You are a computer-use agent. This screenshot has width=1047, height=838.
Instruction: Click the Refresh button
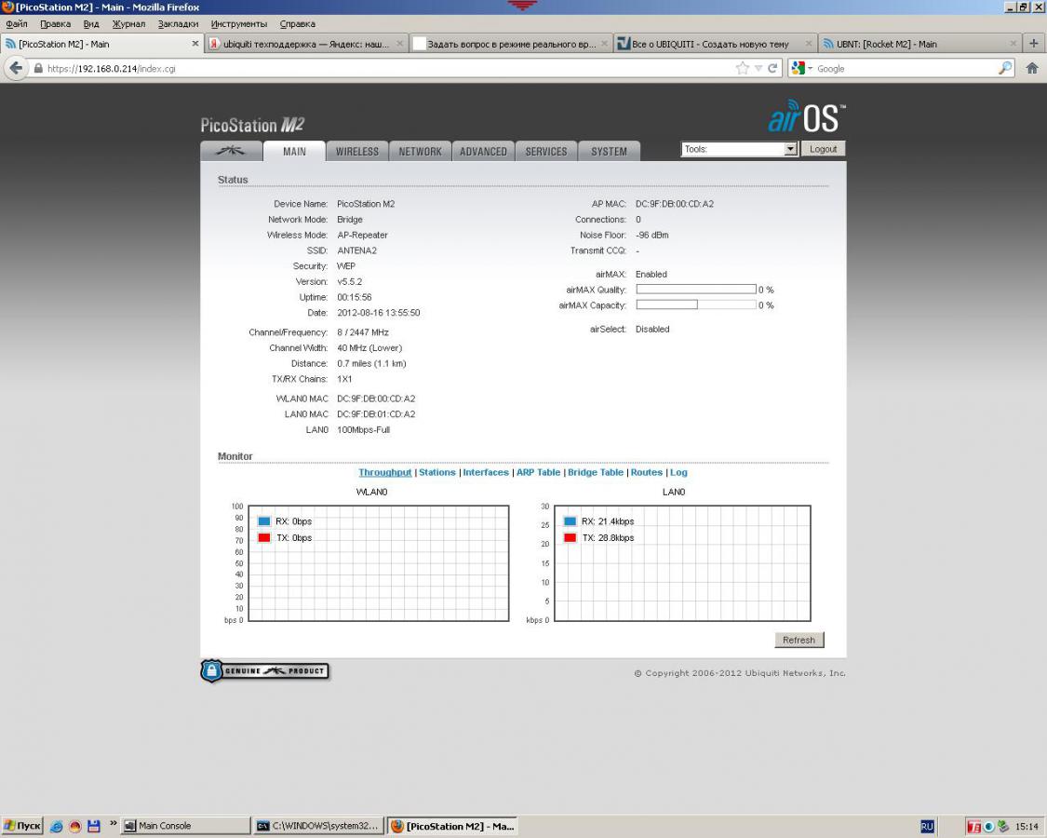coord(799,640)
